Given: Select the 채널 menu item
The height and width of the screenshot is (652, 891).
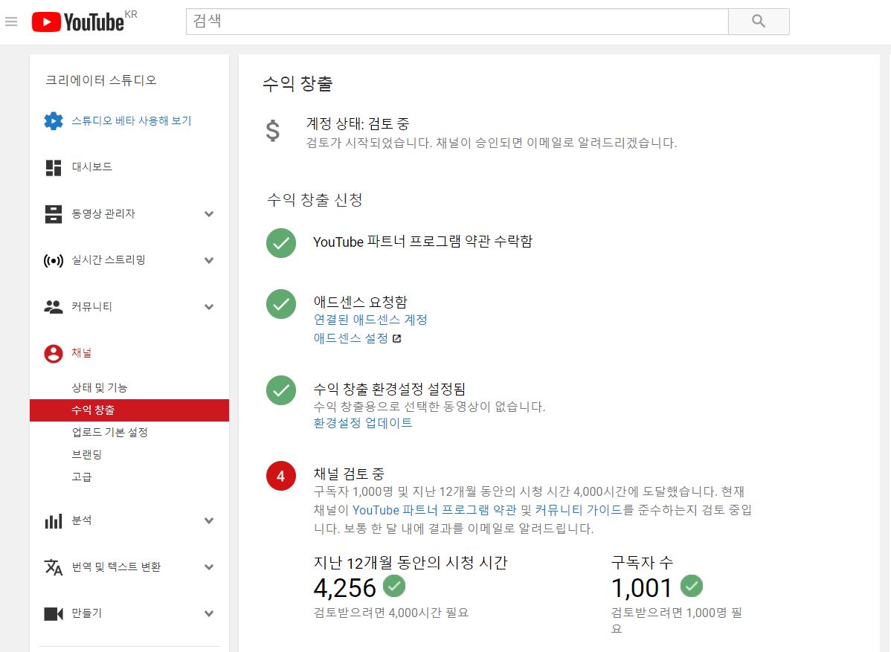Looking at the screenshot, I should [82, 353].
